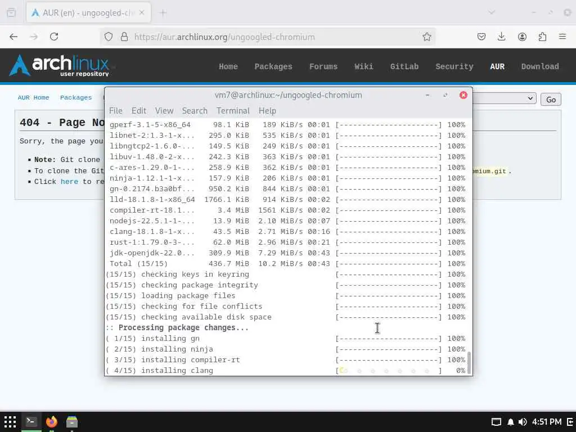The image size is (576, 432).
Task: Open the Wiki nav link
Action: click(364, 66)
